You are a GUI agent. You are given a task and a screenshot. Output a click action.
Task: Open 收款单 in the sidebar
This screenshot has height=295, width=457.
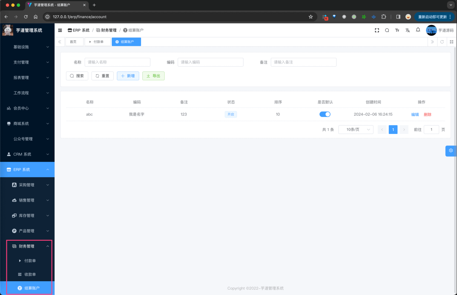click(30, 274)
